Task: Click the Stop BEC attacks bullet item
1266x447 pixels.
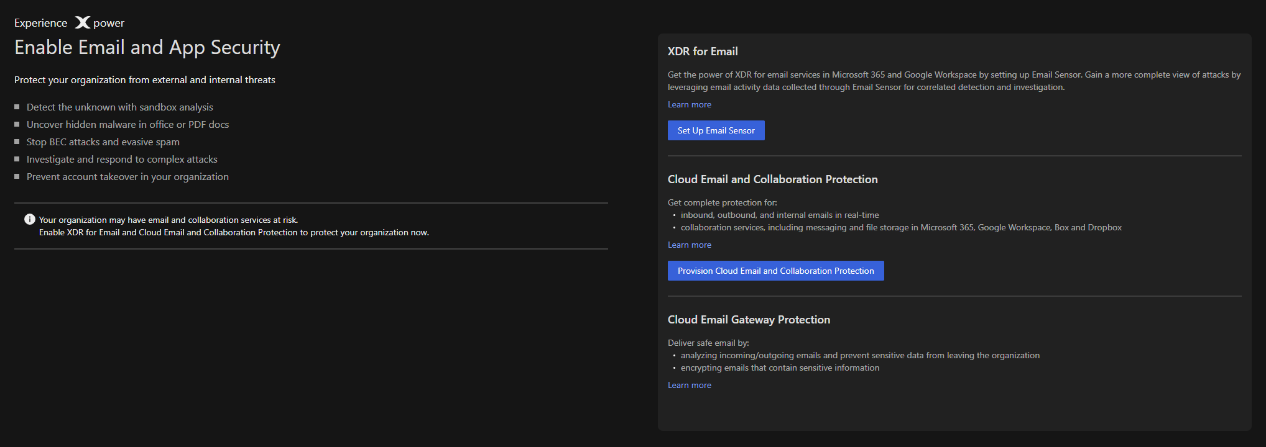Action: click(103, 142)
